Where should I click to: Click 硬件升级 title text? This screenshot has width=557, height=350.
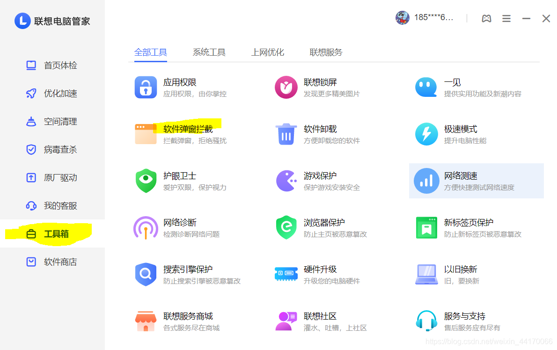coord(320,269)
